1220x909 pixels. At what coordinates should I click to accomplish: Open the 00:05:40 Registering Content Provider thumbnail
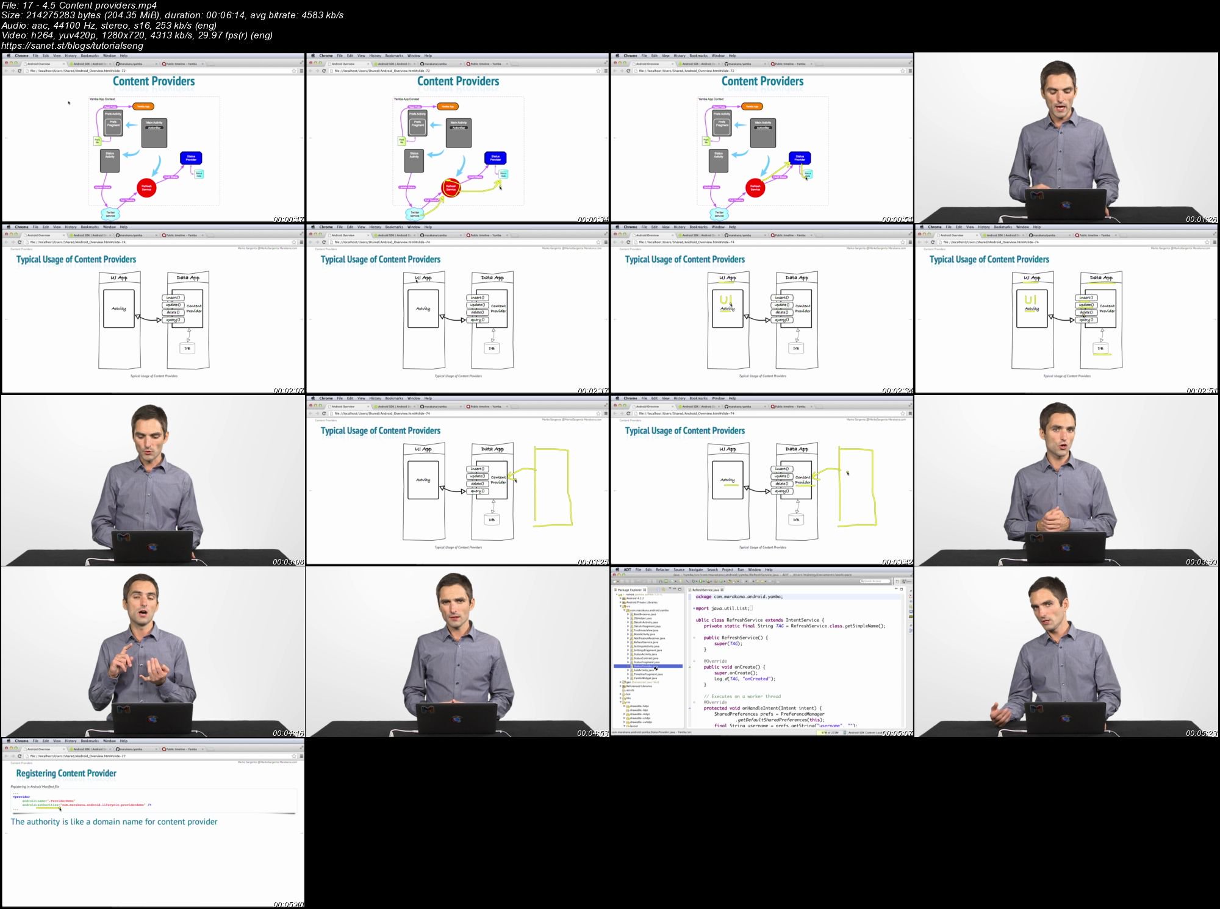(x=153, y=823)
